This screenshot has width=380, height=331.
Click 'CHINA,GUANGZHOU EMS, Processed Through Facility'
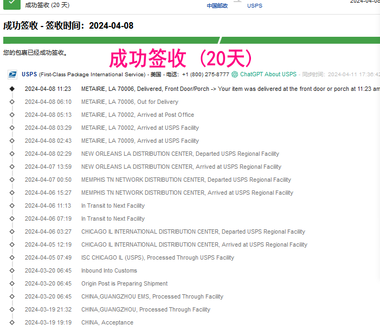pos(152,296)
